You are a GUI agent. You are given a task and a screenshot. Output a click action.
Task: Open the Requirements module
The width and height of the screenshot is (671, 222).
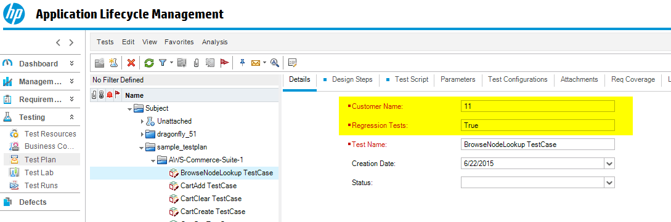click(40, 100)
